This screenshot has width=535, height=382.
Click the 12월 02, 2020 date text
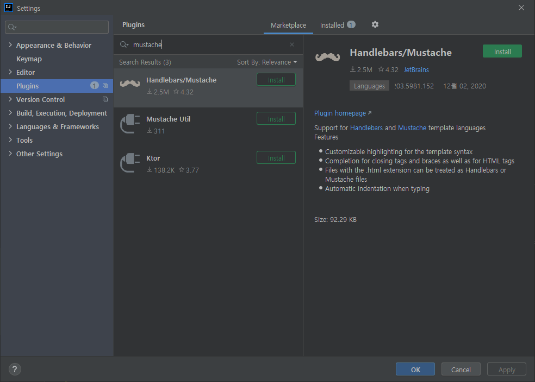click(464, 86)
